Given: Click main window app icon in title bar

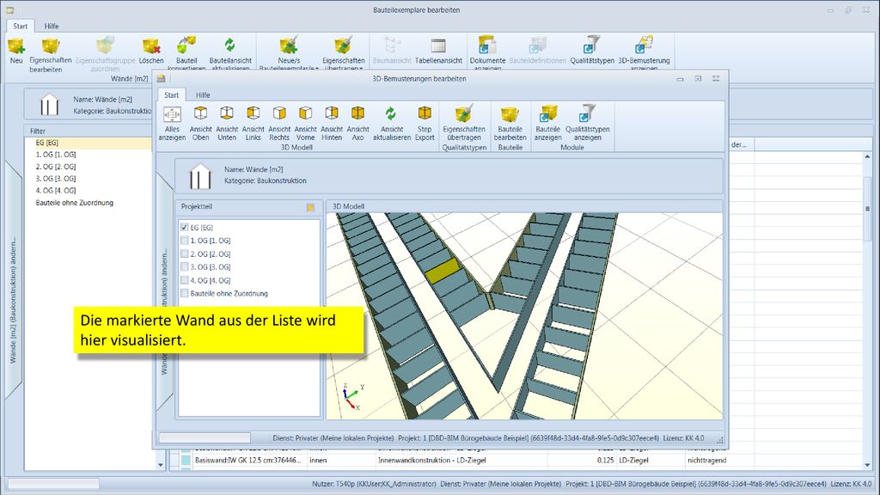Looking at the screenshot, I should pos(9,10).
